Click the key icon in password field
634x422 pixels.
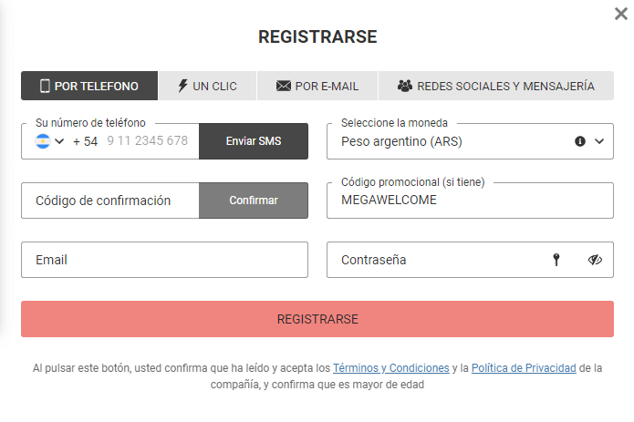coord(556,260)
